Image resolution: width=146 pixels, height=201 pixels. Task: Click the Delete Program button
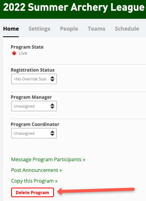32,193
